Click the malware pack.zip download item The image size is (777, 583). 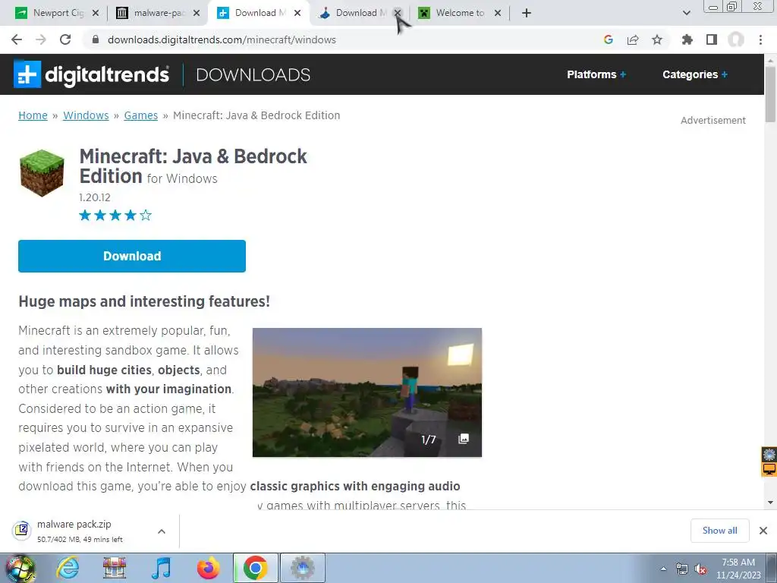(79, 531)
